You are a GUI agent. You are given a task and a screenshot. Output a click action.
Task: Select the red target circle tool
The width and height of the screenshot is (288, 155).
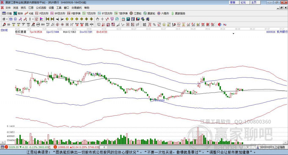(x=57, y=24)
